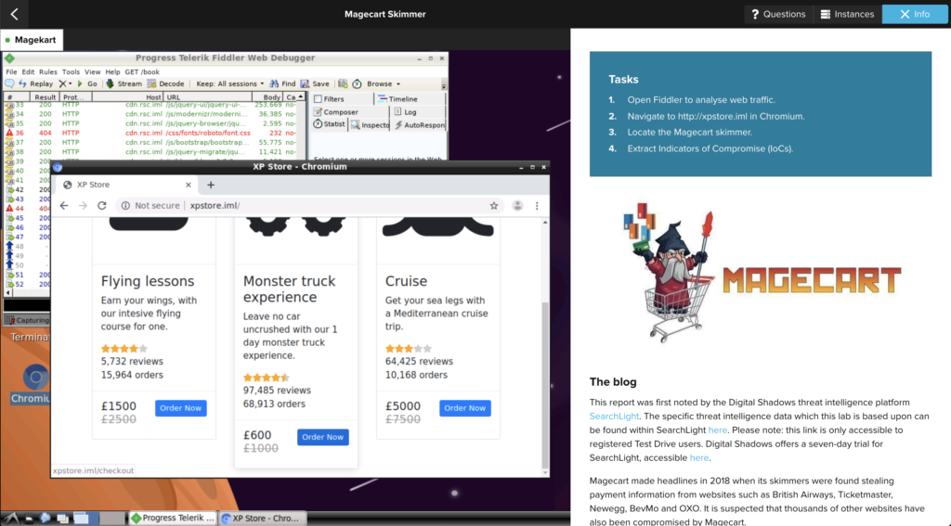Go back in Chromium
The height and width of the screenshot is (526, 951).
pos(64,205)
